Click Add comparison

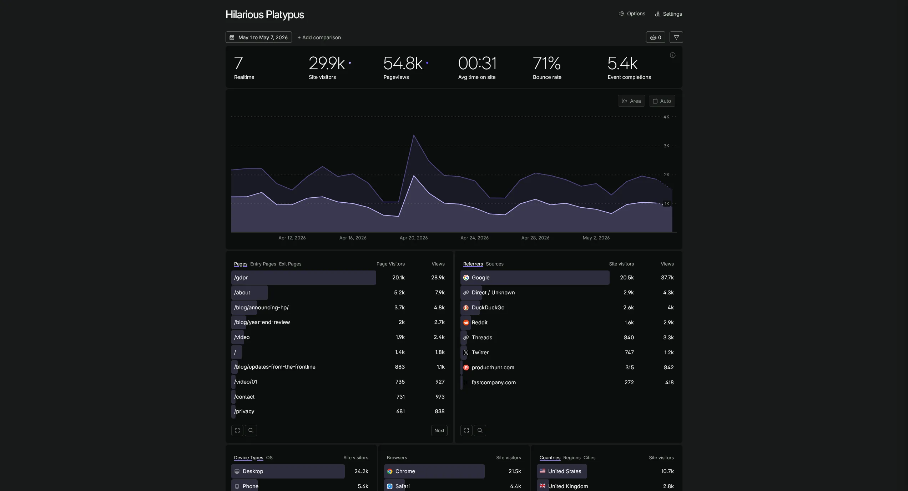click(319, 37)
